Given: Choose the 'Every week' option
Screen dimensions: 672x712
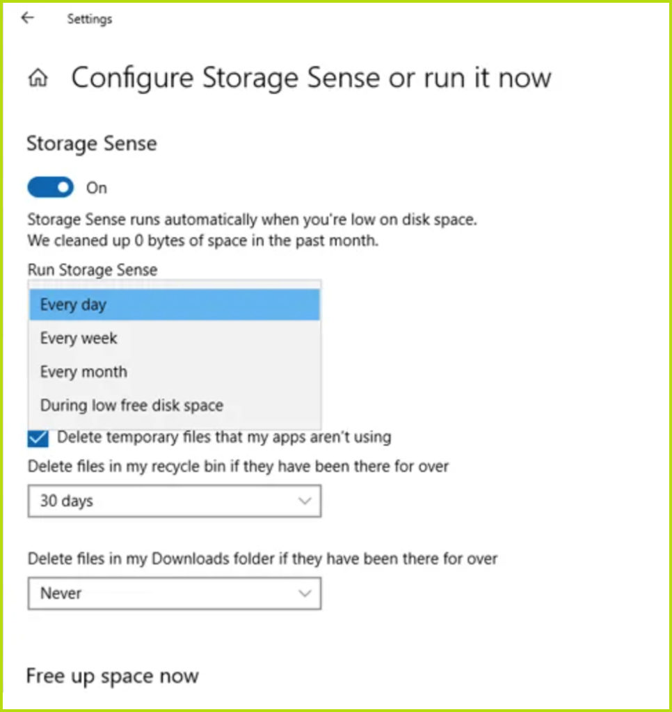Looking at the screenshot, I should [x=175, y=338].
